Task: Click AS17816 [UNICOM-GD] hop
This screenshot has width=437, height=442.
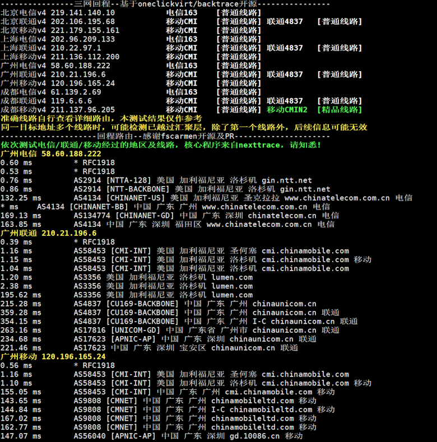Action: (170, 330)
